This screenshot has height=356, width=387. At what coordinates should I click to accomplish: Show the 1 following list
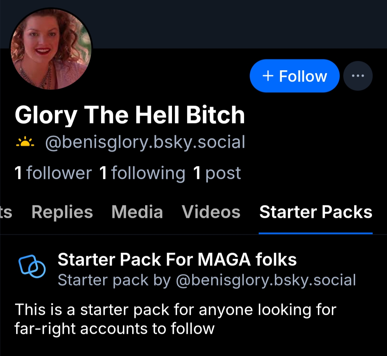[x=142, y=173]
